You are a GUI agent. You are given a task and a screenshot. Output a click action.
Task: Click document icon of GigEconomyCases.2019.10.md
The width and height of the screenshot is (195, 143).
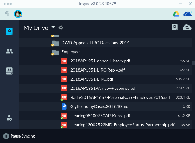pyautogui.click(x=64, y=106)
